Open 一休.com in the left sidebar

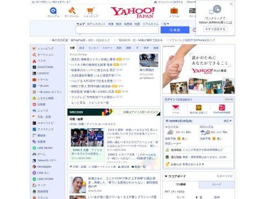pyautogui.click(x=41, y=86)
